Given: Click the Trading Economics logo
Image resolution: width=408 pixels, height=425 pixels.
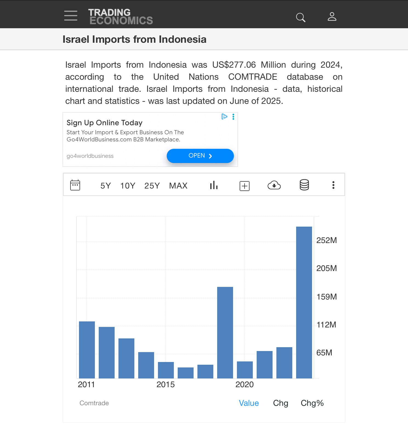Looking at the screenshot, I should [x=120, y=16].
